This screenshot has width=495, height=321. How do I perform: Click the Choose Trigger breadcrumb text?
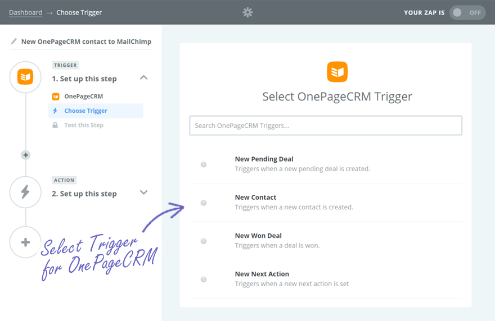pos(79,12)
